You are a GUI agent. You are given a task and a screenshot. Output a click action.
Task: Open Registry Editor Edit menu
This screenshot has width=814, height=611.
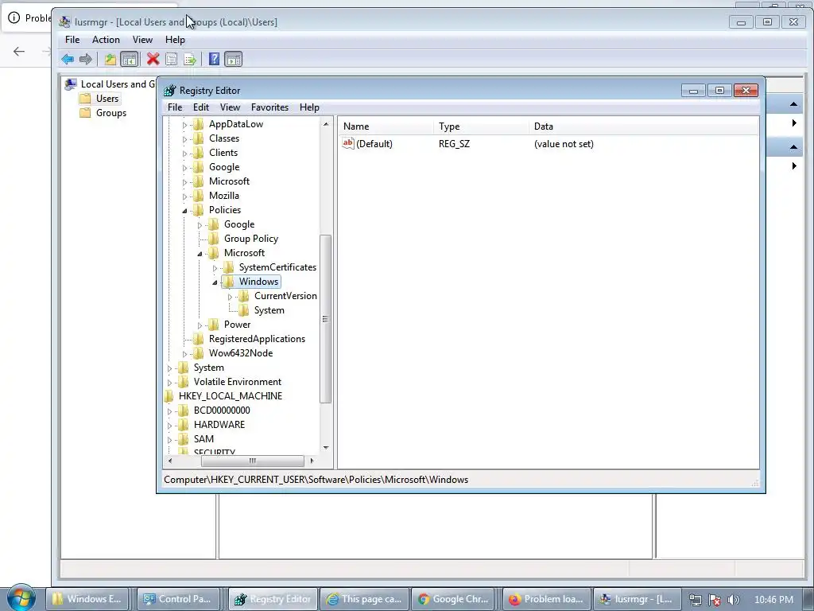201,107
